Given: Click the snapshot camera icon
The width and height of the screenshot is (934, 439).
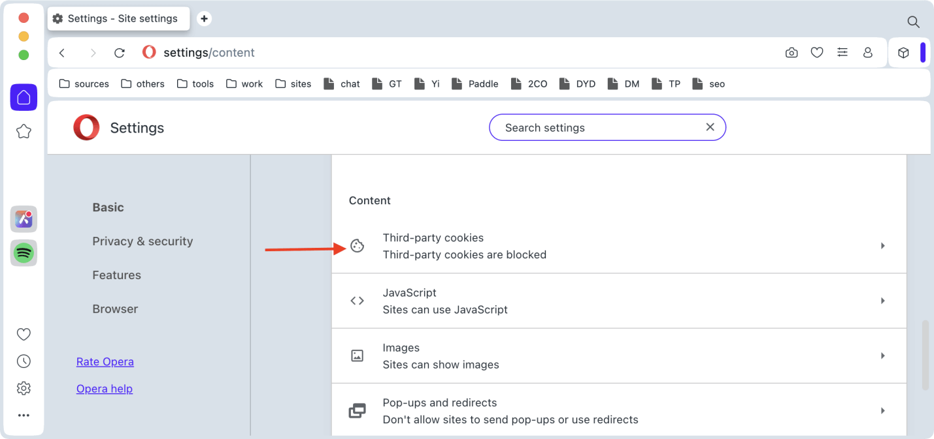Looking at the screenshot, I should [792, 53].
